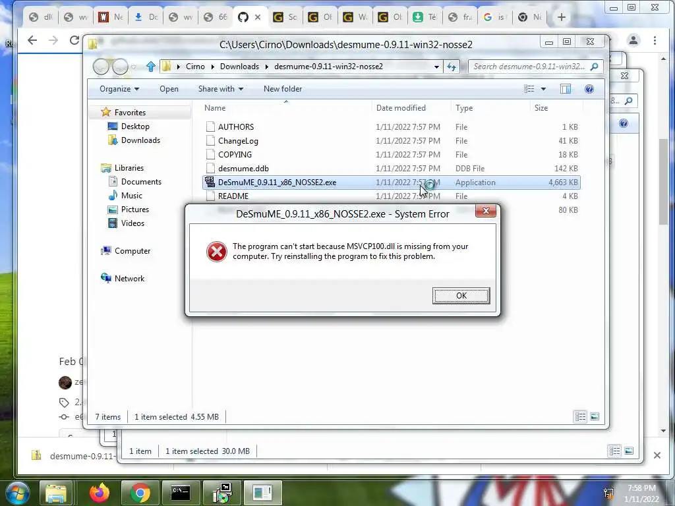Click Open in Explorer toolbar
675x506 pixels.
tap(169, 89)
